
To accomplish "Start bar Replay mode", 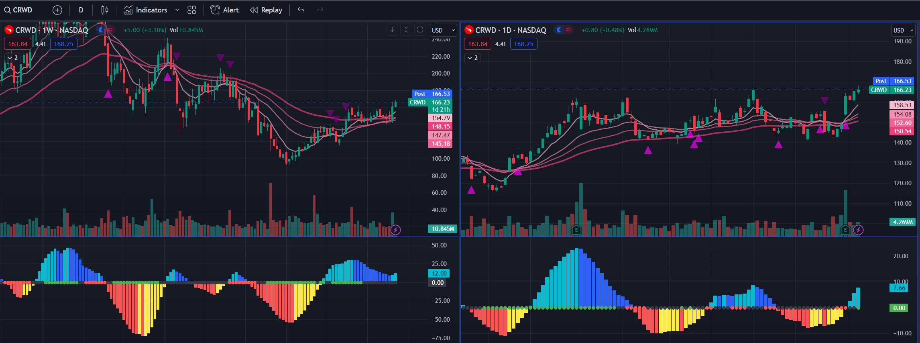I will pyautogui.click(x=266, y=10).
